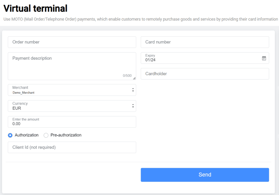The image size is (279, 195).
Task: Grab the Payment description resize handle
Action: (134, 78)
